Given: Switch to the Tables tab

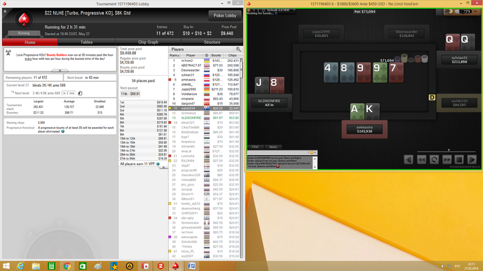Looking at the screenshot, I should (86, 42).
